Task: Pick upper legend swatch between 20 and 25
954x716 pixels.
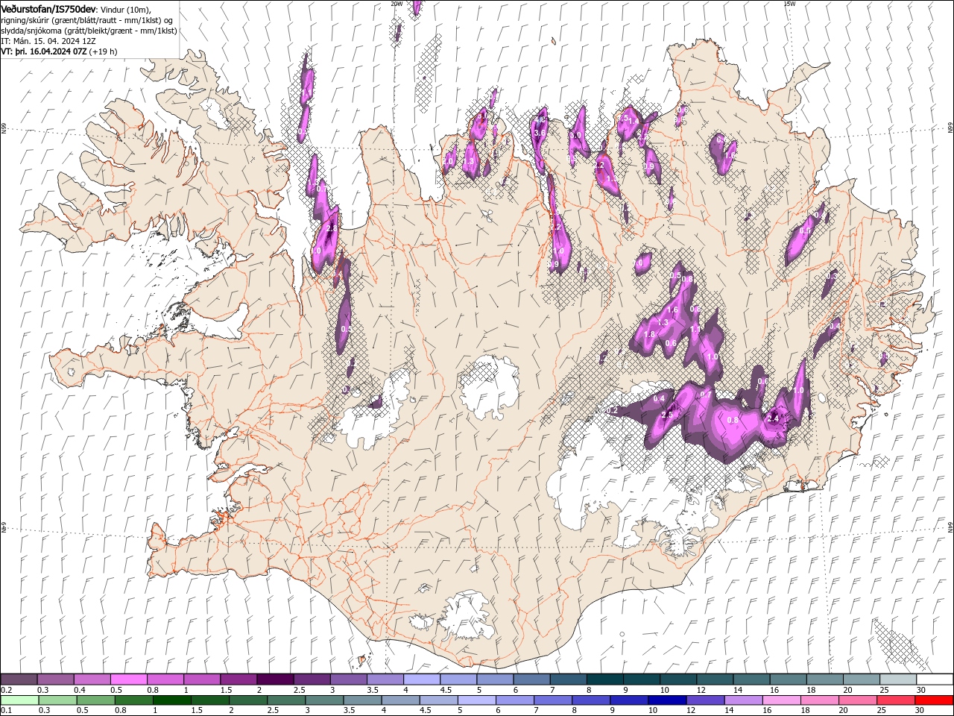Action: [x=862, y=679]
